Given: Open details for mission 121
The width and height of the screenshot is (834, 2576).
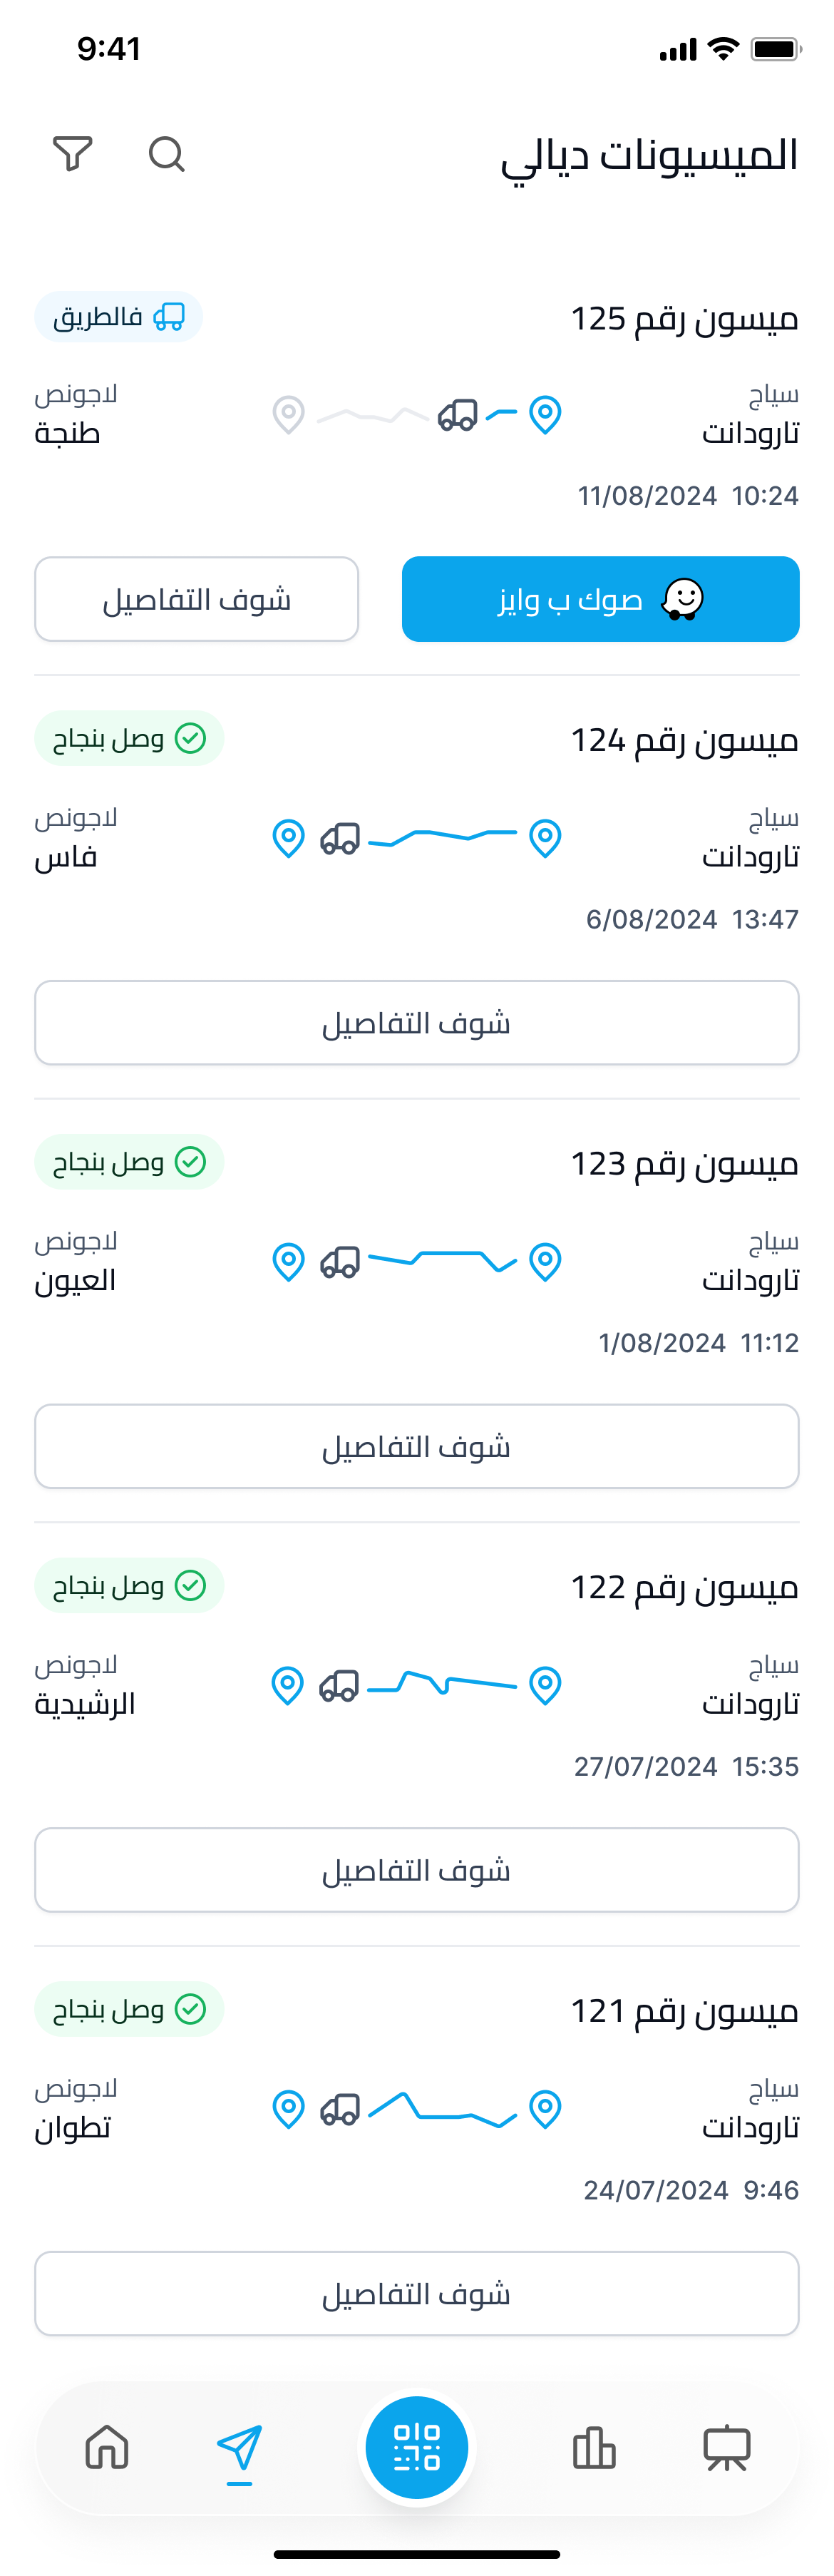Looking at the screenshot, I should (x=416, y=2293).
